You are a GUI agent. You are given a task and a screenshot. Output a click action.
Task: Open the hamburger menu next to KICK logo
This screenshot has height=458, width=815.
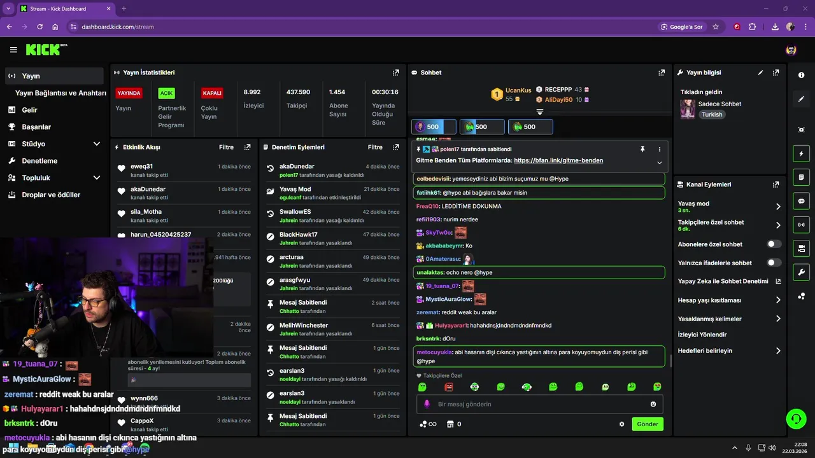(x=13, y=50)
